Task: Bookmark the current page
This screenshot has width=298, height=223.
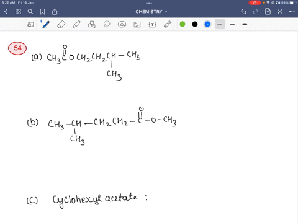Action: click(x=42, y=12)
